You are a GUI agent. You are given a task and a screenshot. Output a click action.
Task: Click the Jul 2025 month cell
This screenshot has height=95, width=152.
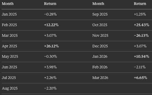pyautogui.click(x=9, y=78)
